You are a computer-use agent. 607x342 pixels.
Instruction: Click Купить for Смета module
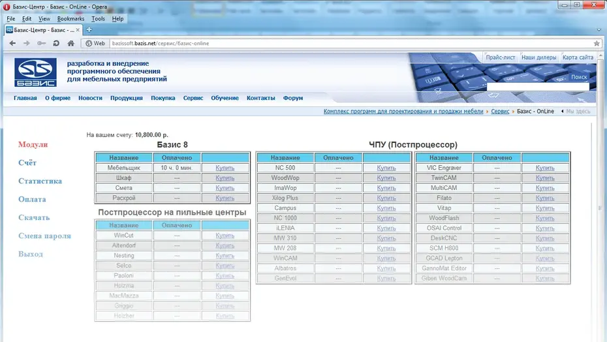pos(225,188)
